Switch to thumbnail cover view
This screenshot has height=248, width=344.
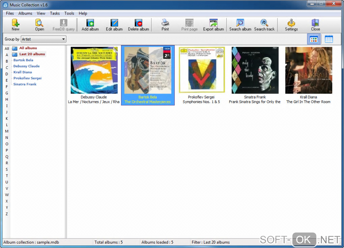coord(314,39)
